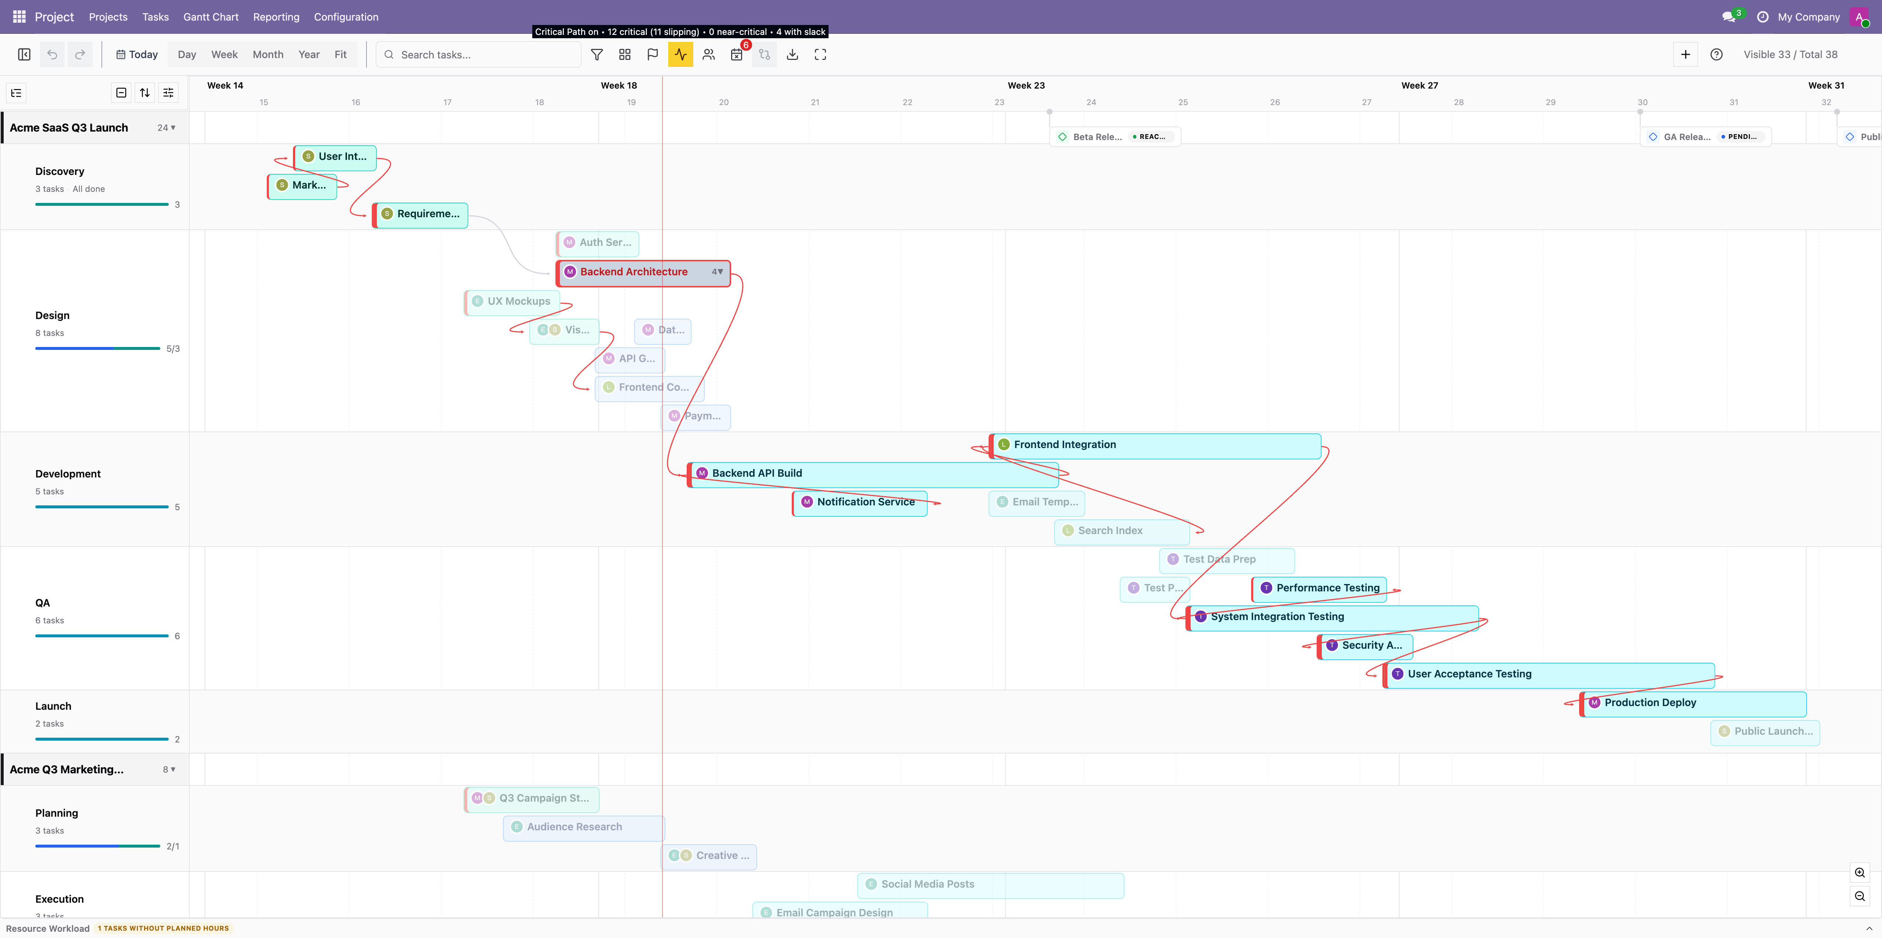
Task: Show milestones with the flag icon
Action: 652,55
